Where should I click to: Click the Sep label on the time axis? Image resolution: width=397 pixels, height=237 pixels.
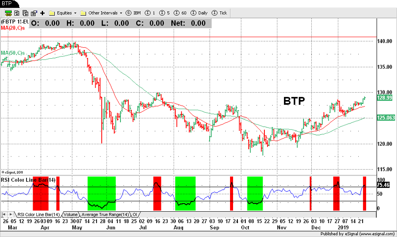click(214, 227)
